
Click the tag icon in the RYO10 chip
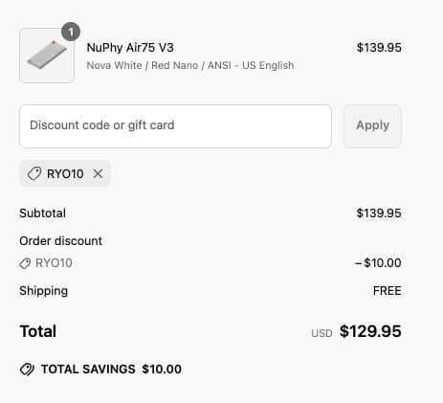coord(34,173)
